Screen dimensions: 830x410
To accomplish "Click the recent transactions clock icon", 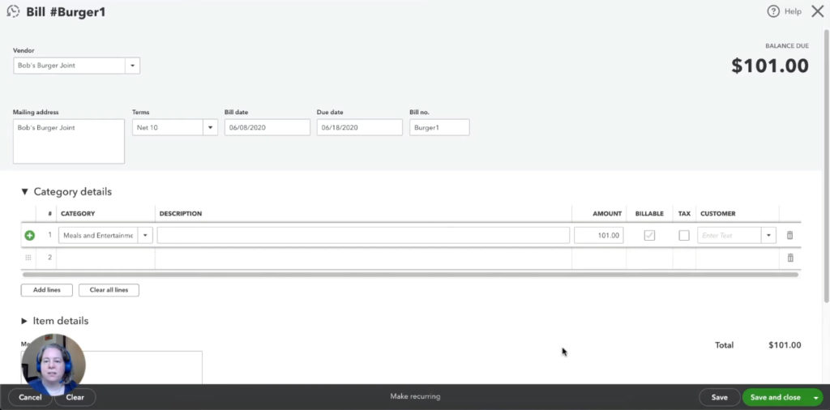I will coord(13,12).
